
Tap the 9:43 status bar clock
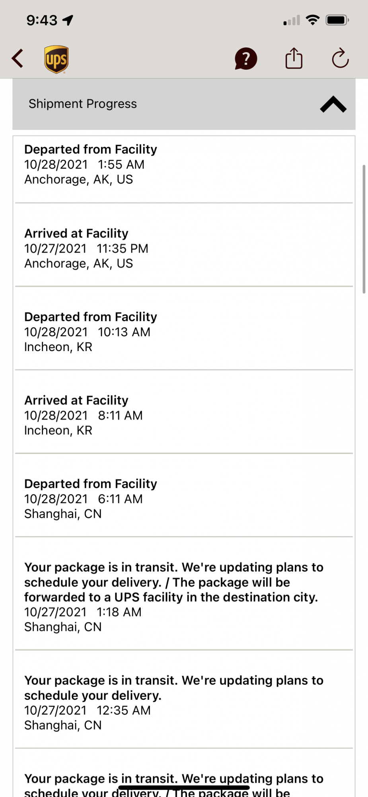pos(42,20)
